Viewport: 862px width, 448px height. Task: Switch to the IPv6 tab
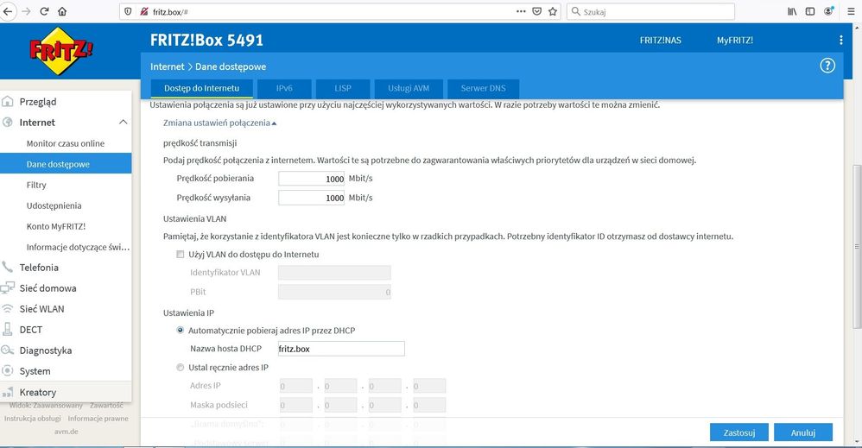[x=283, y=89]
